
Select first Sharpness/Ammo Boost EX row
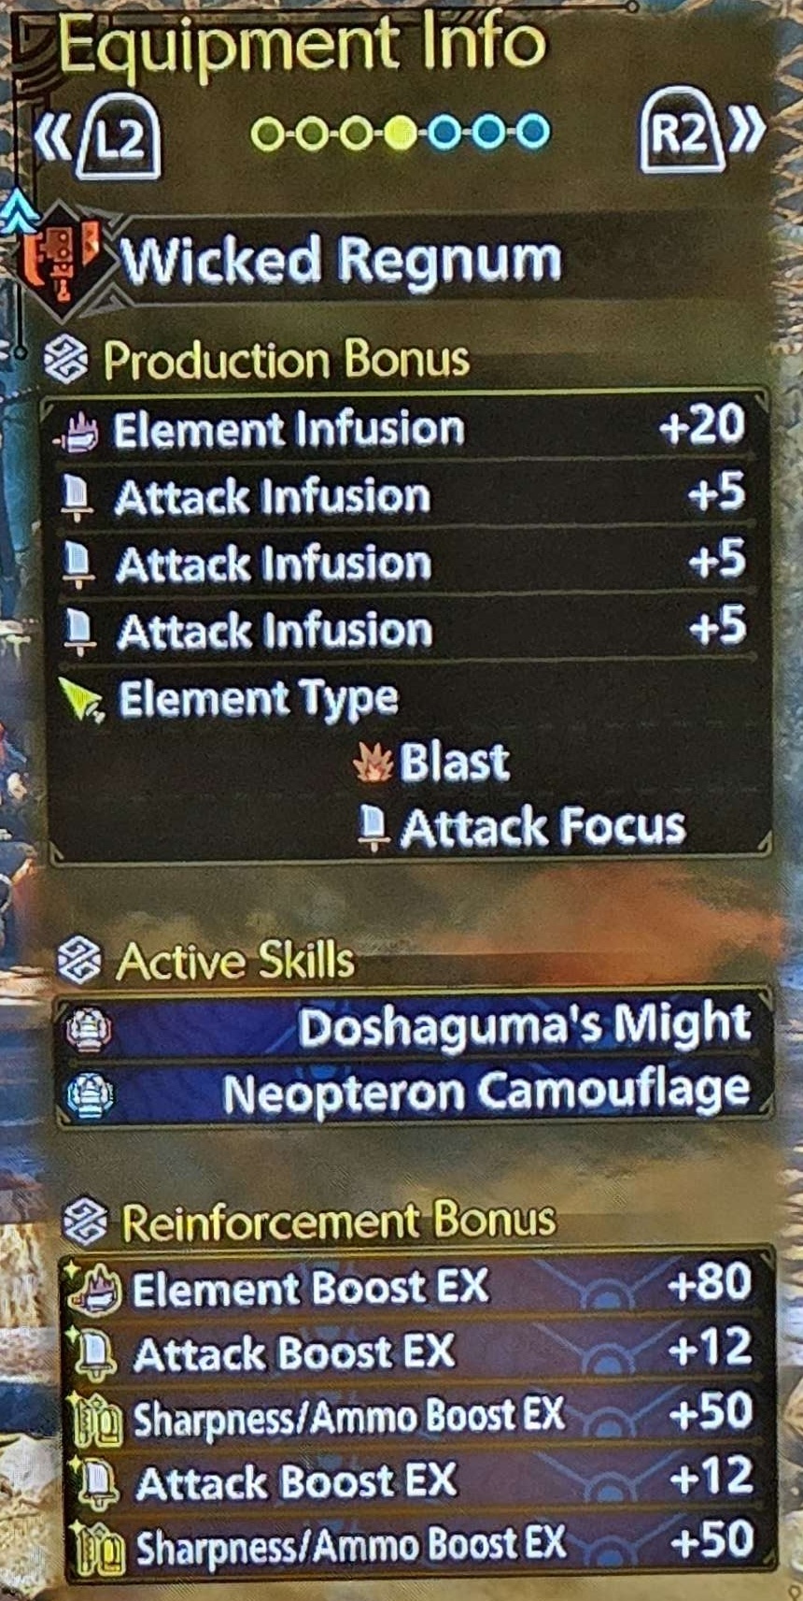click(418, 1415)
